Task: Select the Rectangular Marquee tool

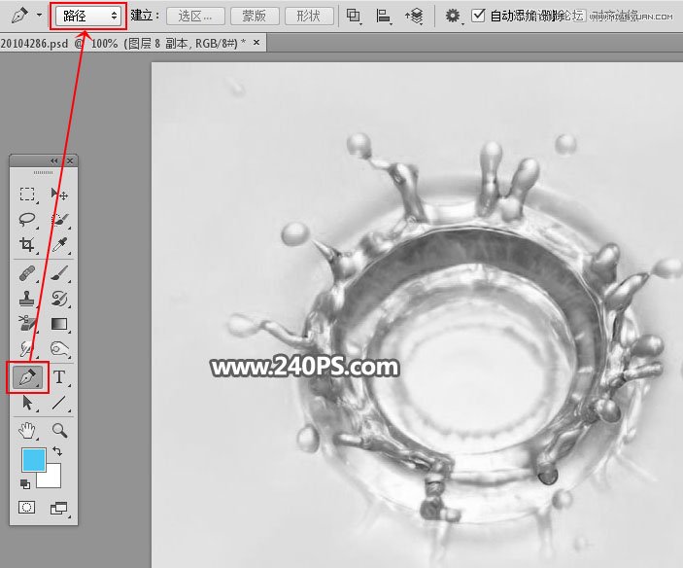Action: click(x=27, y=194)
